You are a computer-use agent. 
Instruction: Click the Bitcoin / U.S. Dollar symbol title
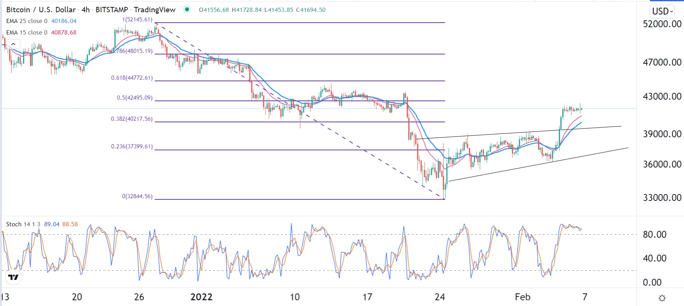(41, 10)
